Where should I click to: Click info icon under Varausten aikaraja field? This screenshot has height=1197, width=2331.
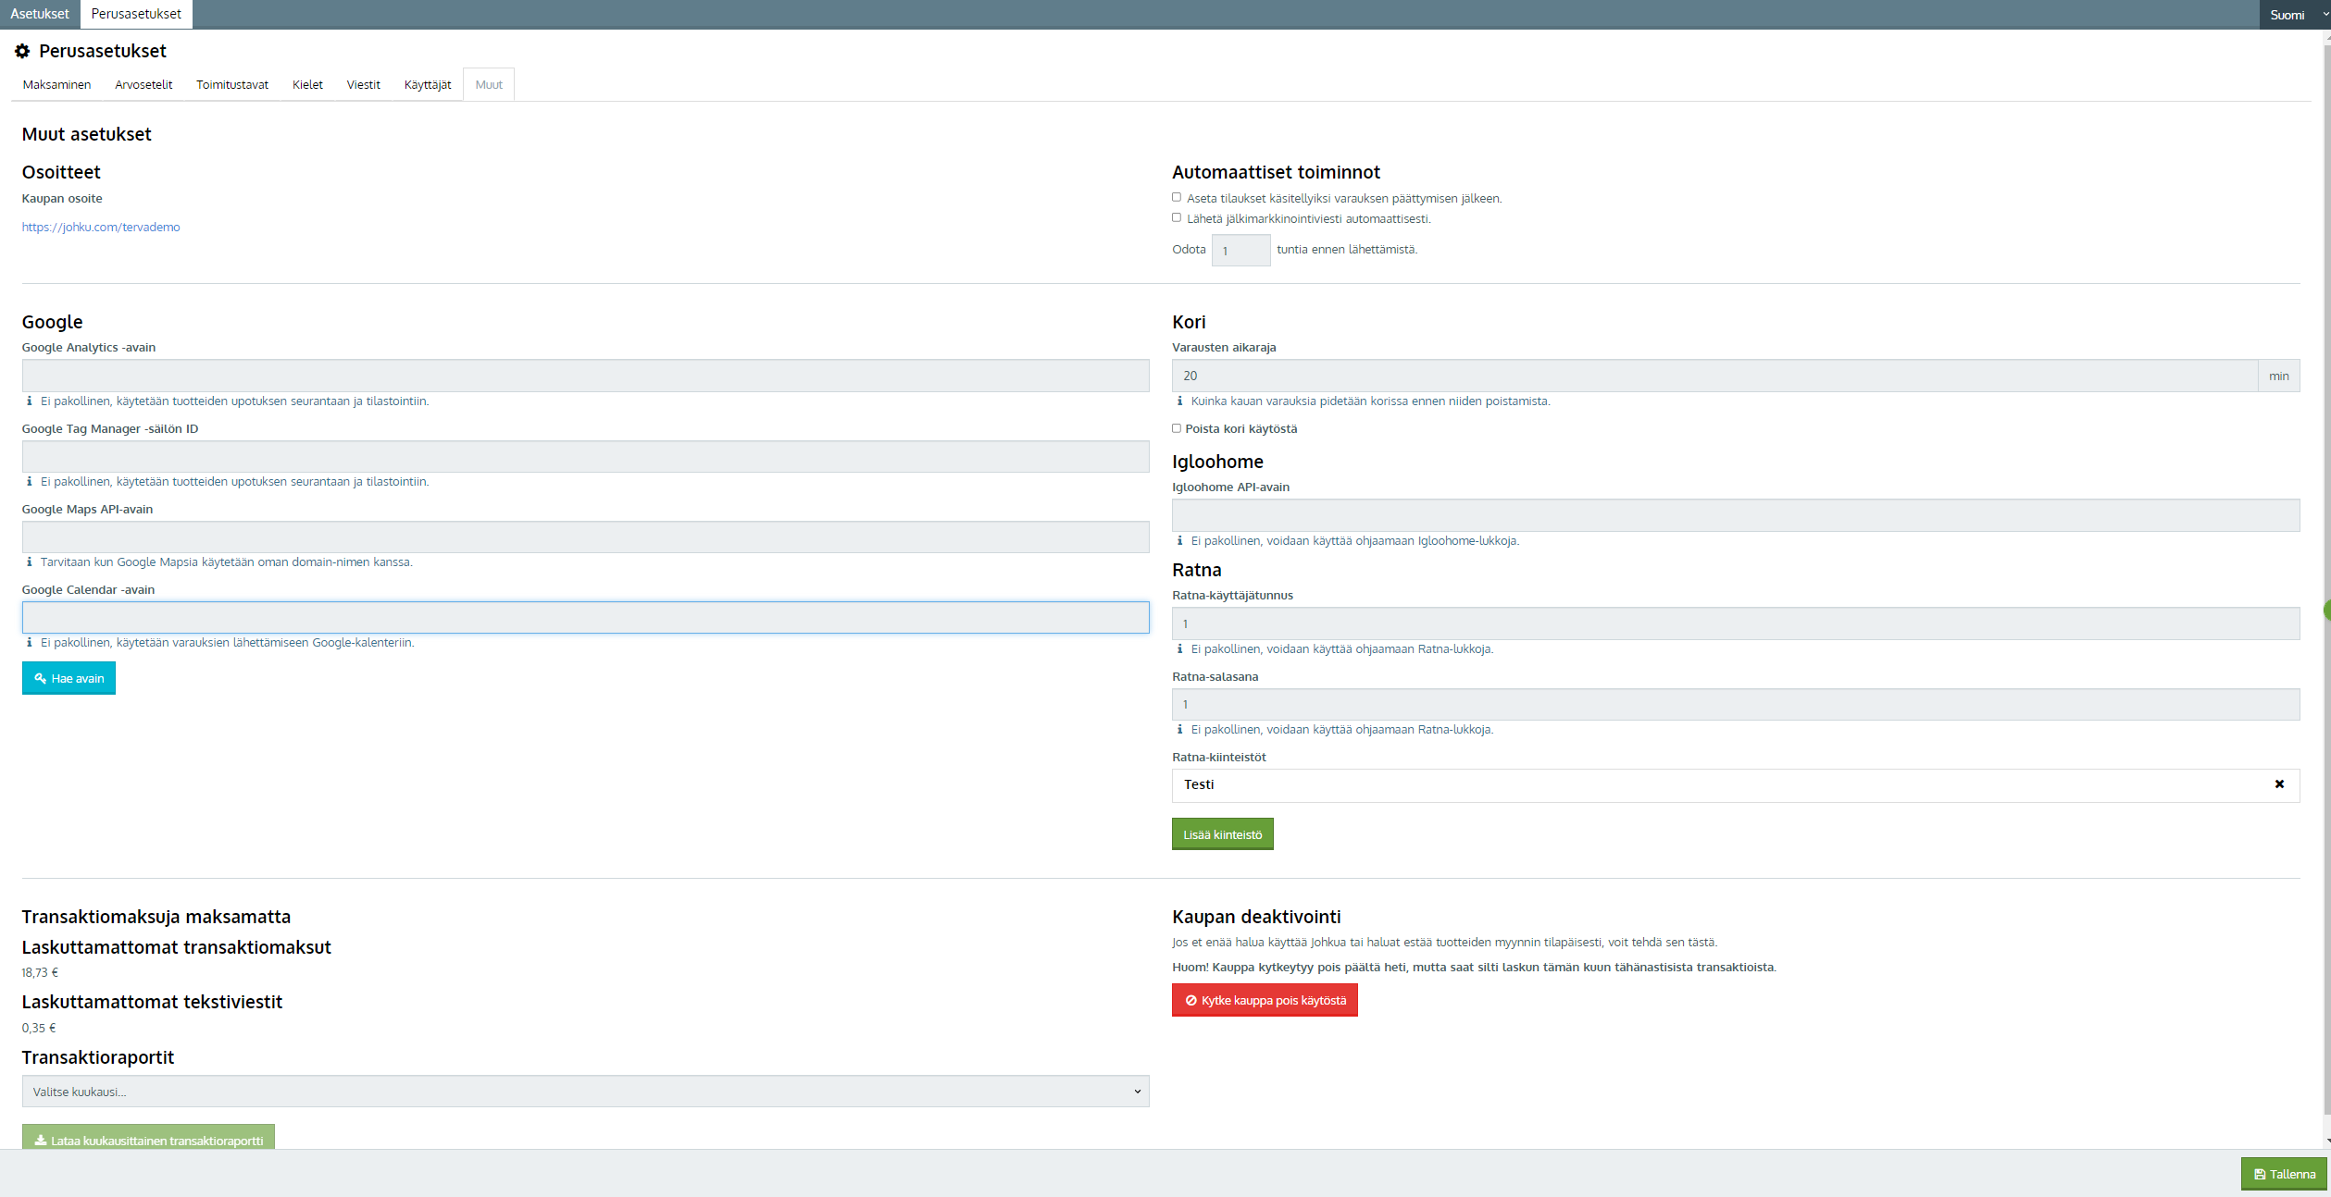pyautogui.click(x=1179, y=401)
